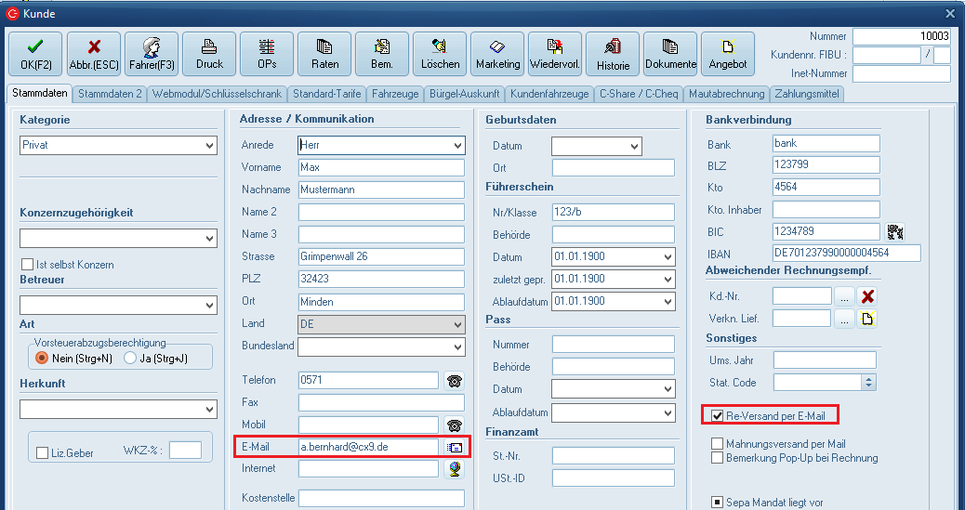
Task: Click the Stat. Code spinner arrows
Action: [x=868, y=382]
